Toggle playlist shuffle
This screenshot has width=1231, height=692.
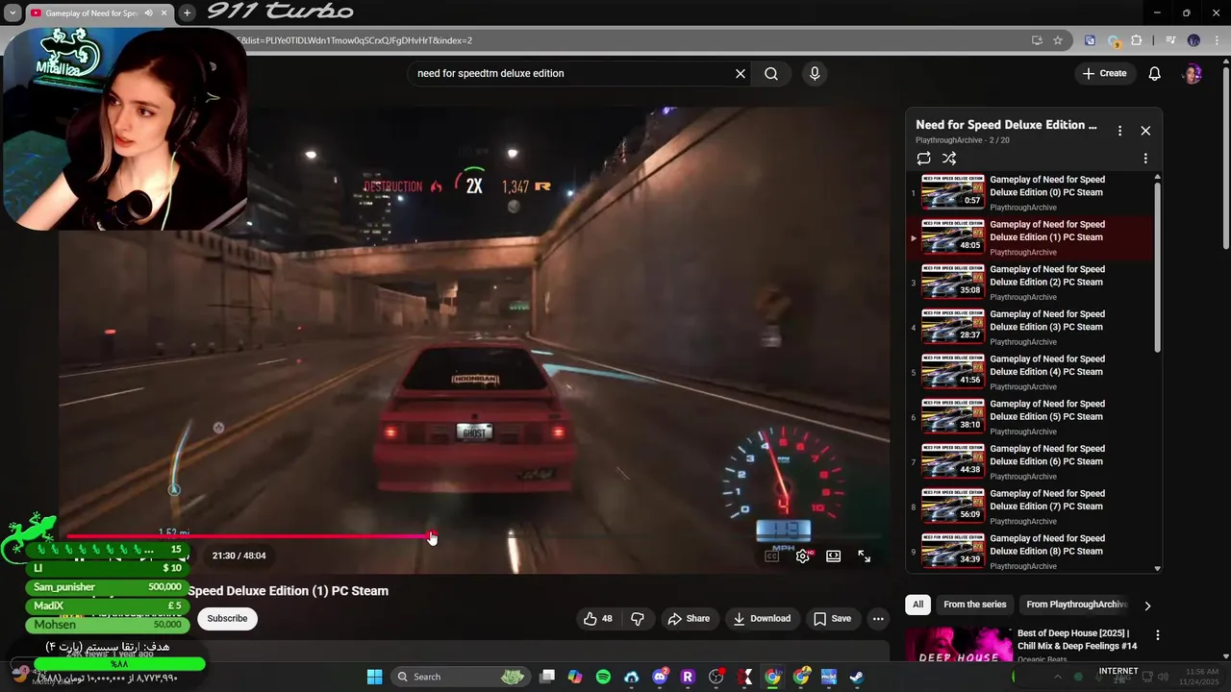(x=949, y=159)
